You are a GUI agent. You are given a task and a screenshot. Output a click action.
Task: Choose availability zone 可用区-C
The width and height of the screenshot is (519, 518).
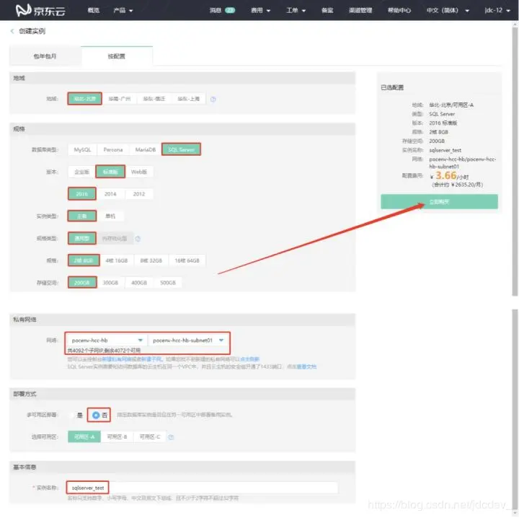point(150,437)
